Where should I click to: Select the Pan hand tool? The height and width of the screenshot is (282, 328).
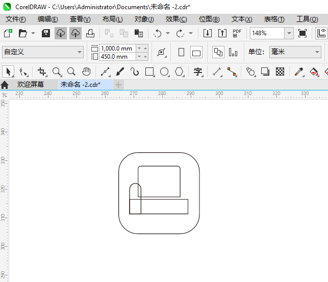86,72
